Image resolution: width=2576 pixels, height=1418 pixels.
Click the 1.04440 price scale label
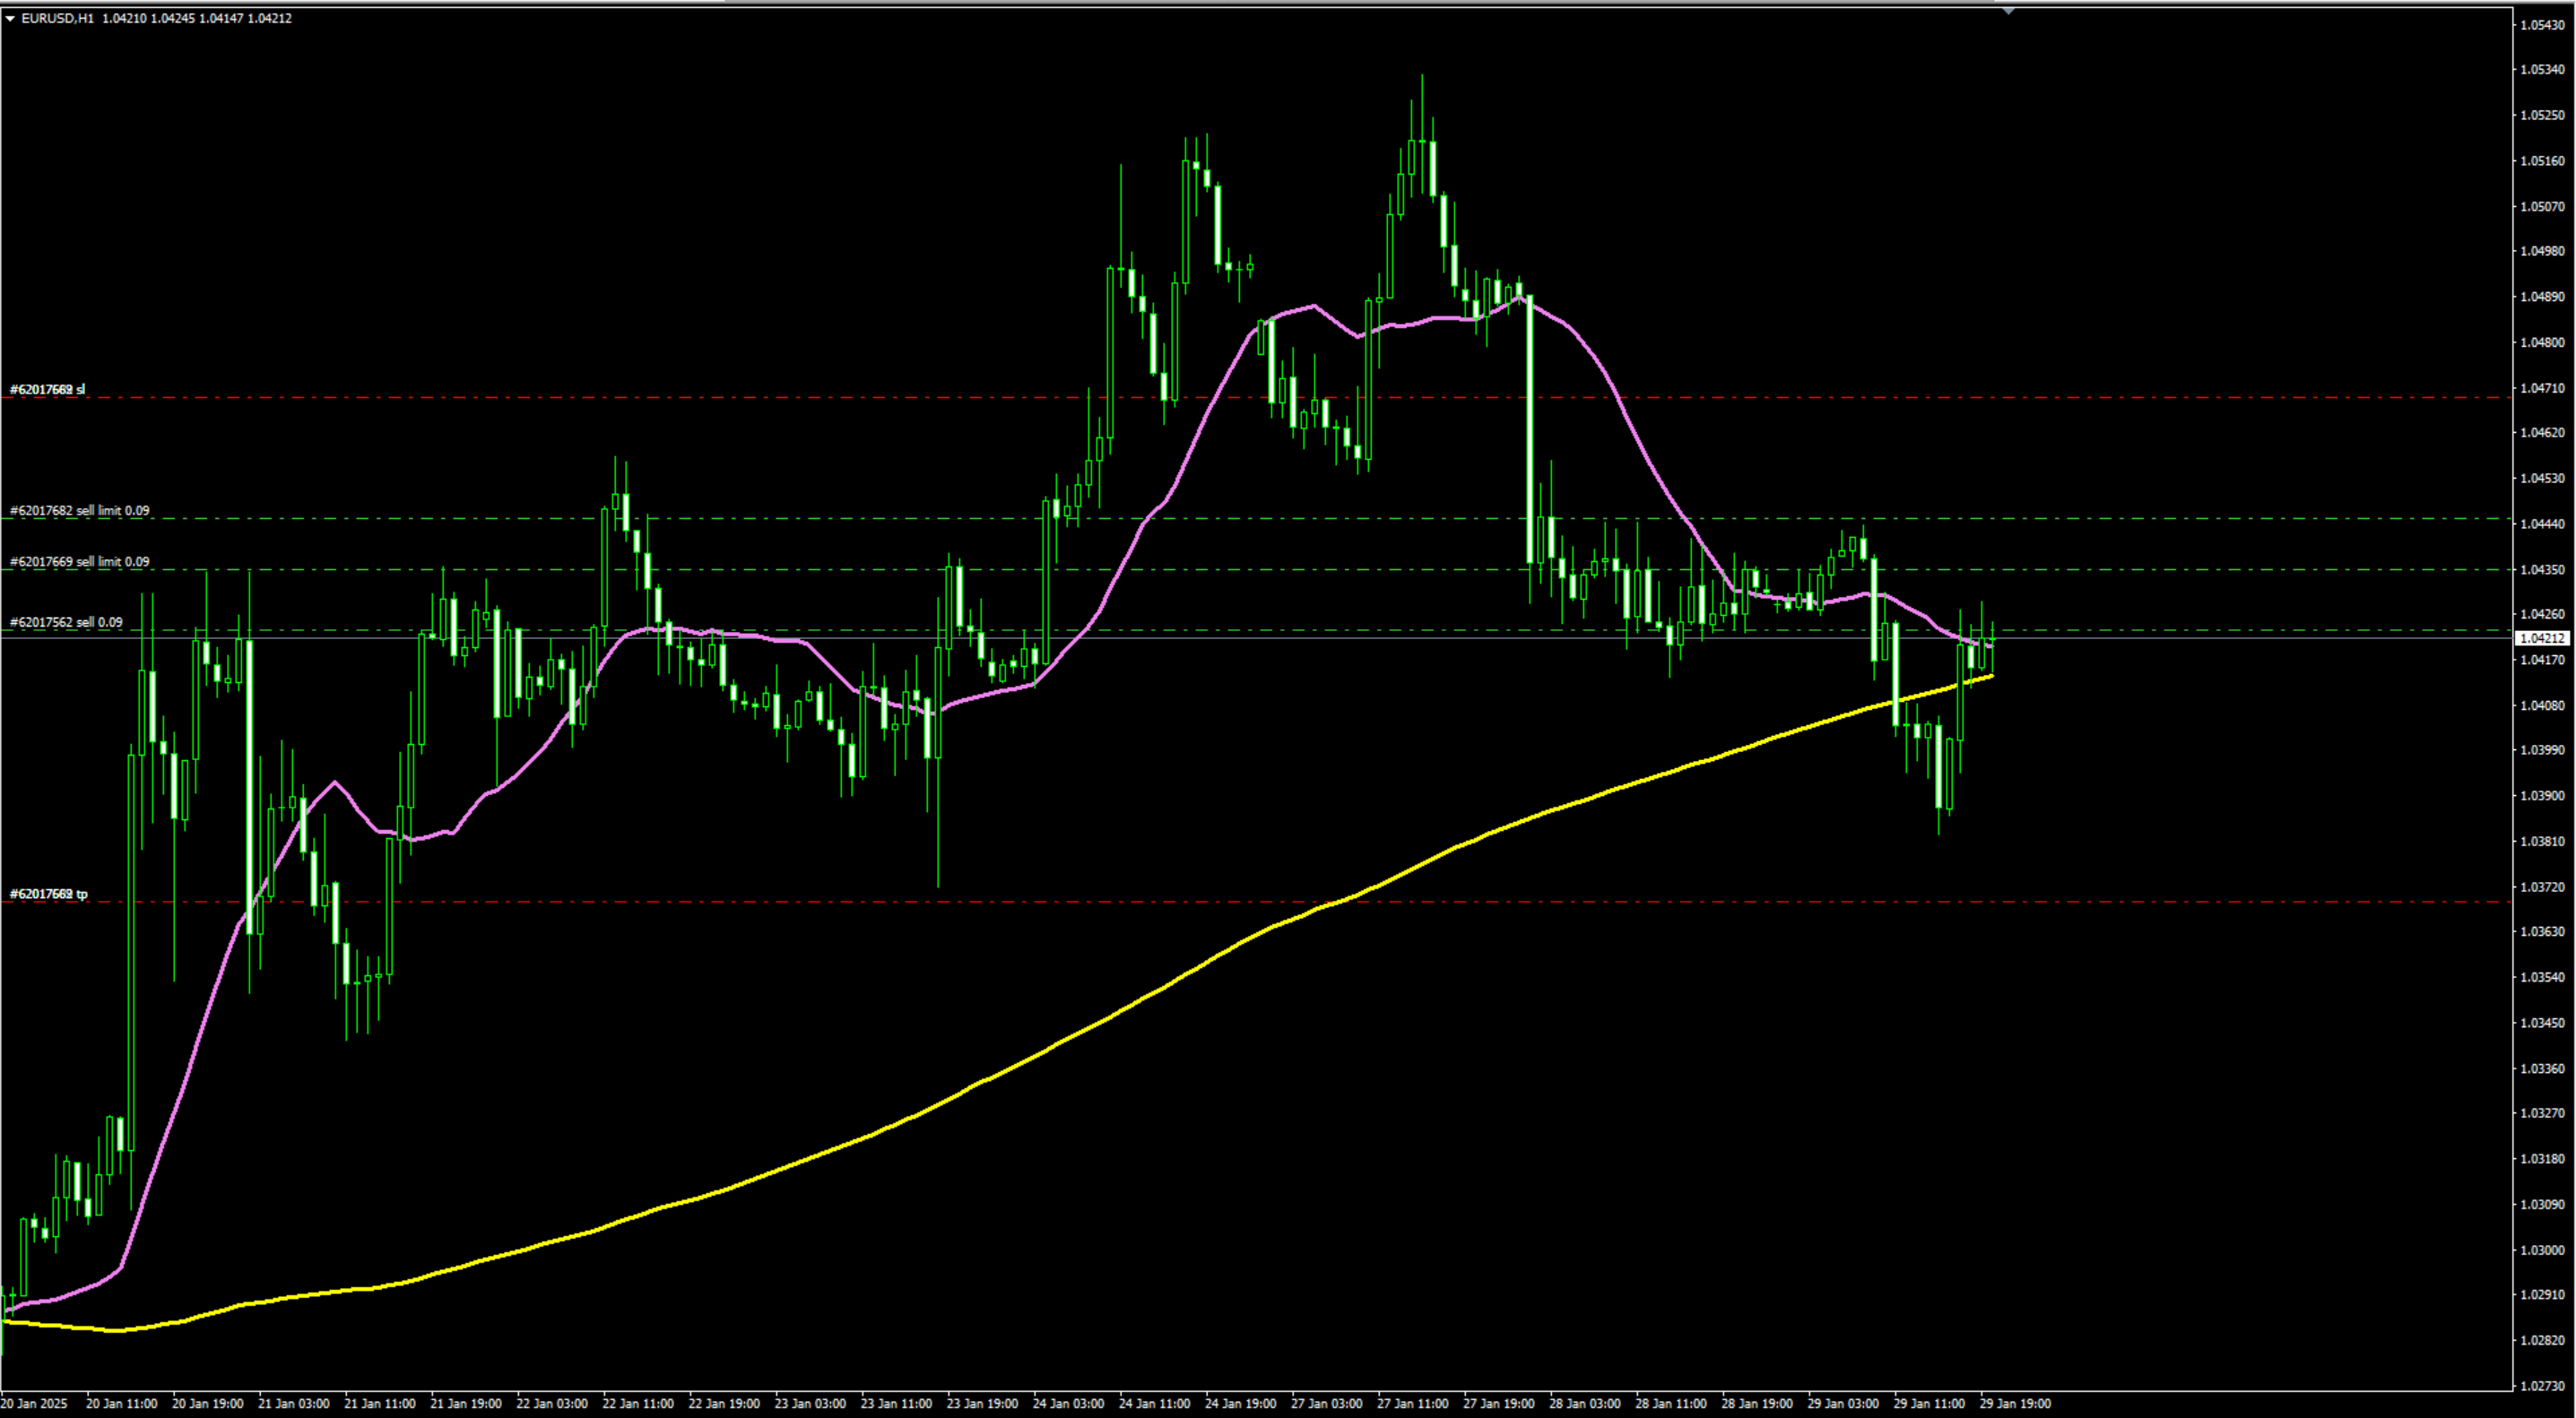coord(2541,524)
